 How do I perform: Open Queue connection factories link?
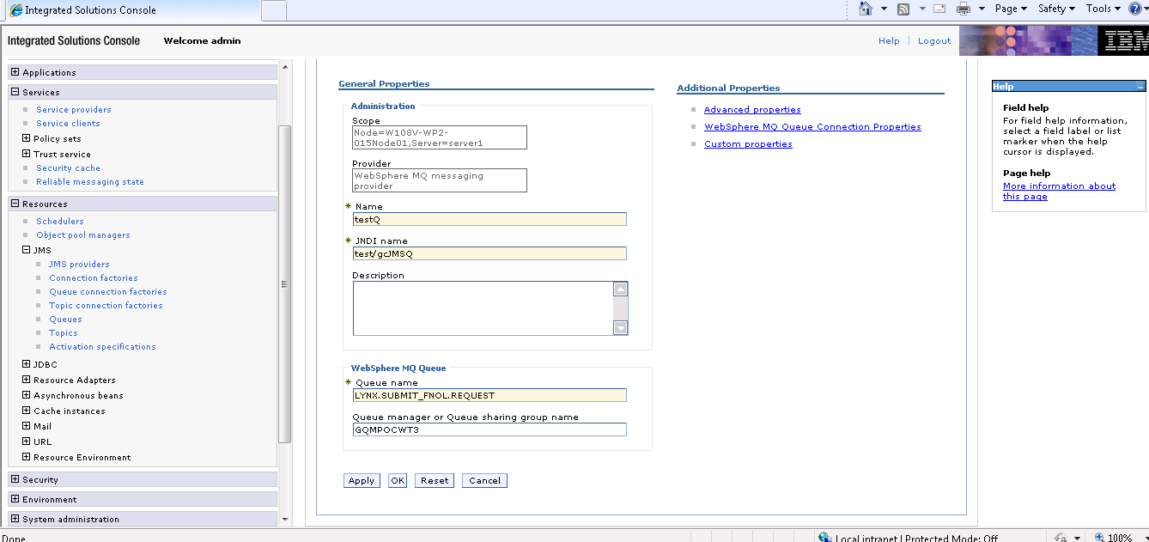tap(108, 292)
